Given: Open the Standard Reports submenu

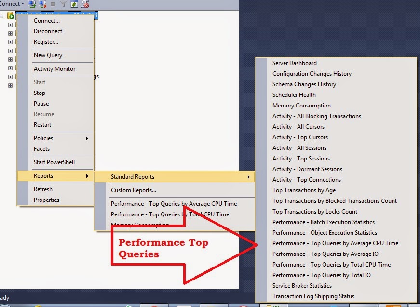Looking at the screenshot, I should click(175, 177).
